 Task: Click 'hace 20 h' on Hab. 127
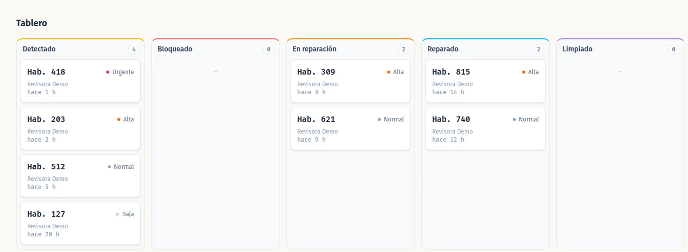click(x=43, y=234)
